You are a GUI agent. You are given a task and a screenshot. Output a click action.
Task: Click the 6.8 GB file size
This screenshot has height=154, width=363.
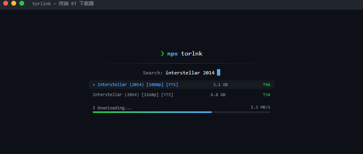click(x=218, y=94)
